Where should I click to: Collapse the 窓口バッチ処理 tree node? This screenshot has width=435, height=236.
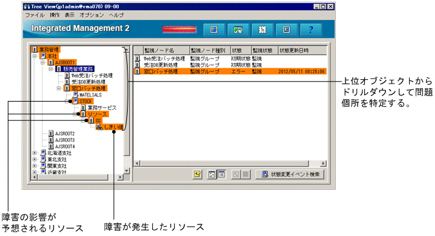point(59,88)
